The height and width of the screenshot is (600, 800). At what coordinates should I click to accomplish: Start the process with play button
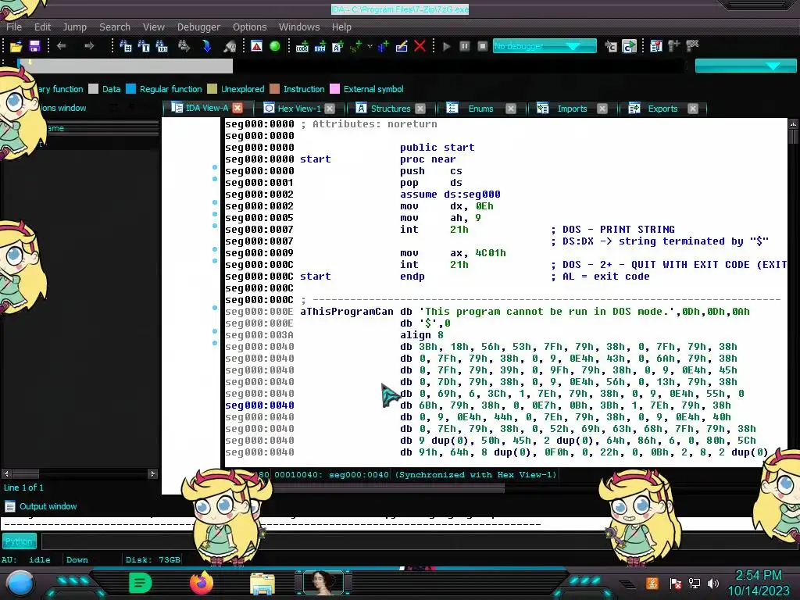pyautogui.click(x=447, y=46)
